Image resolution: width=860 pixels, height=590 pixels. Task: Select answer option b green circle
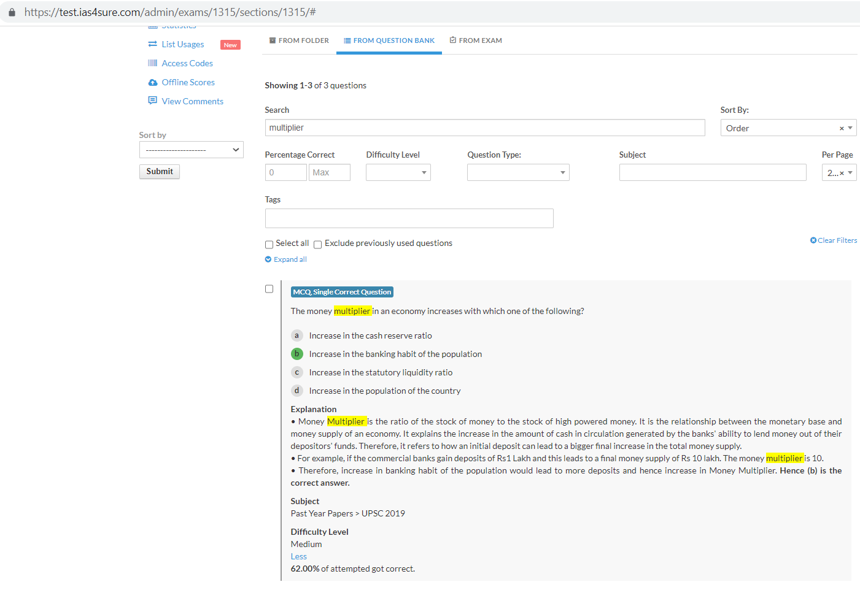tap(296, 354)
